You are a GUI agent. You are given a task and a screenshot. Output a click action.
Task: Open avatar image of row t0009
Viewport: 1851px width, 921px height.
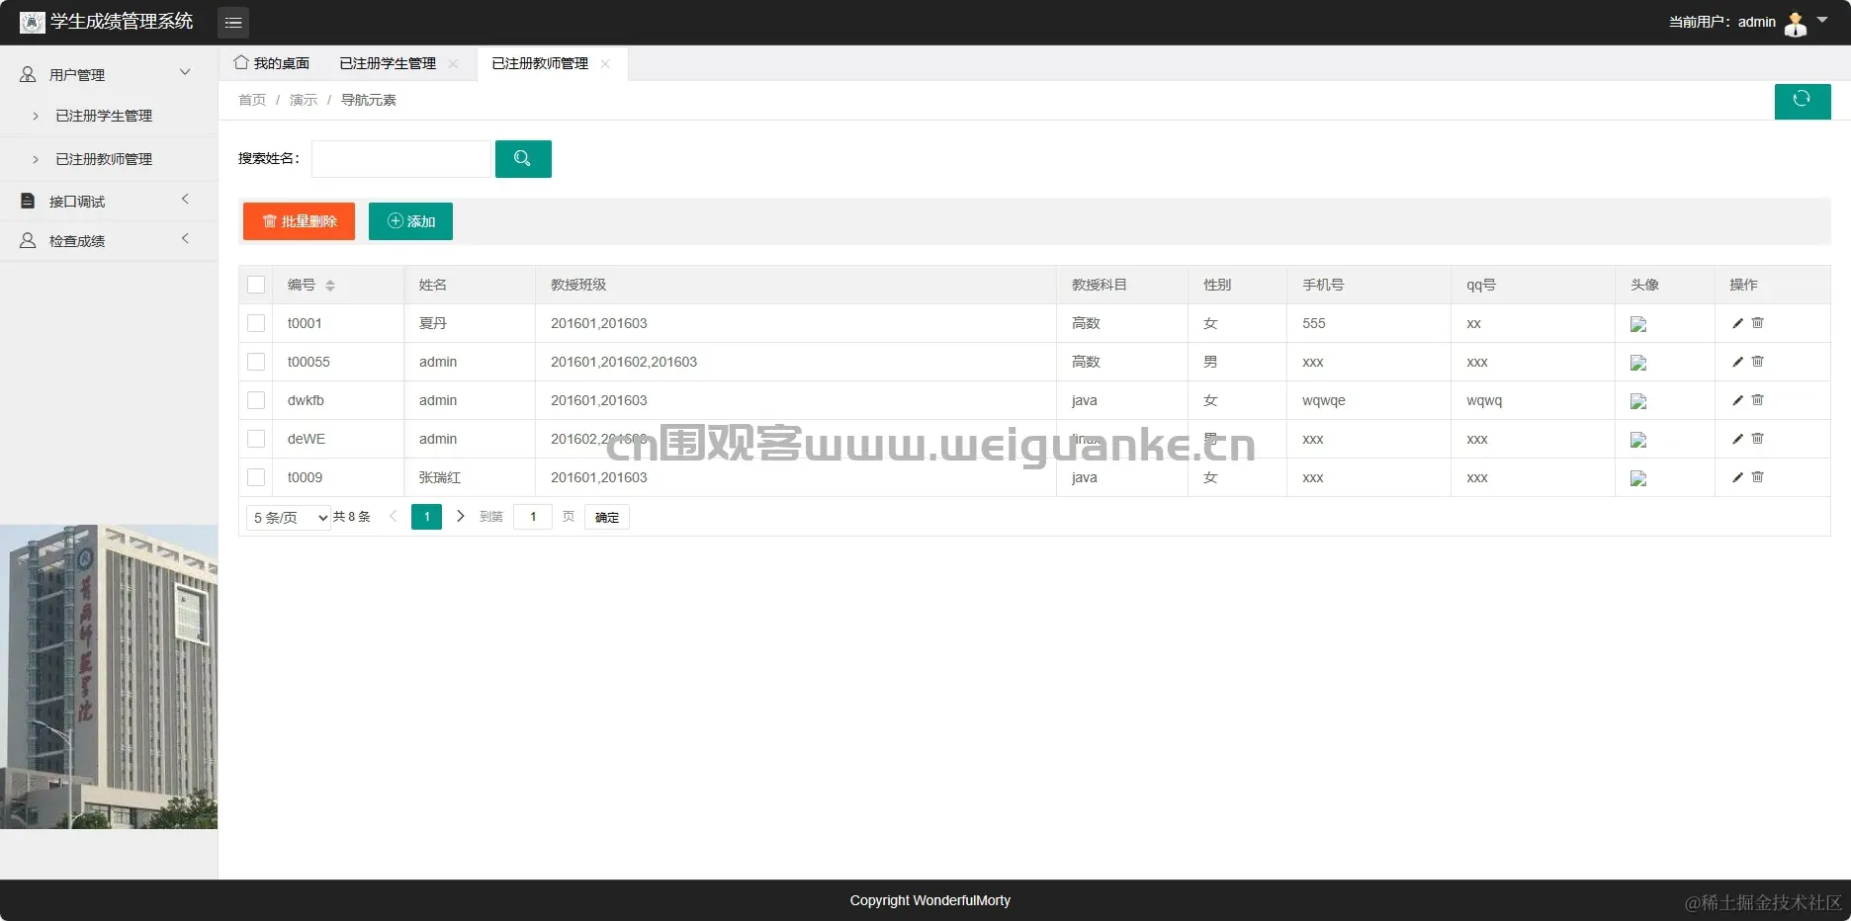click(1638, 478)
